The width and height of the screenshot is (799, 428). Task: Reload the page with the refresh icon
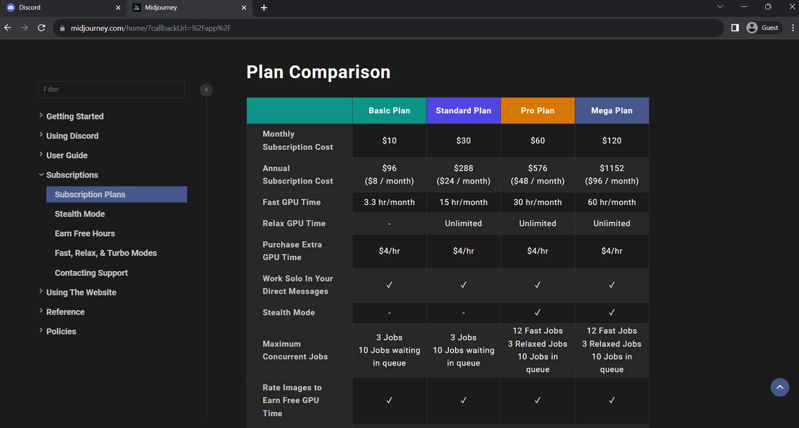point(42,28)
